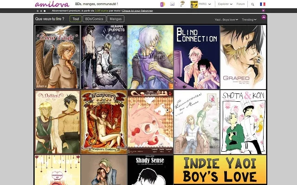Open the Je Reconstruirai ton Monde cover
The height and width of the screenshot is (185, 297).
click(197, 122)
